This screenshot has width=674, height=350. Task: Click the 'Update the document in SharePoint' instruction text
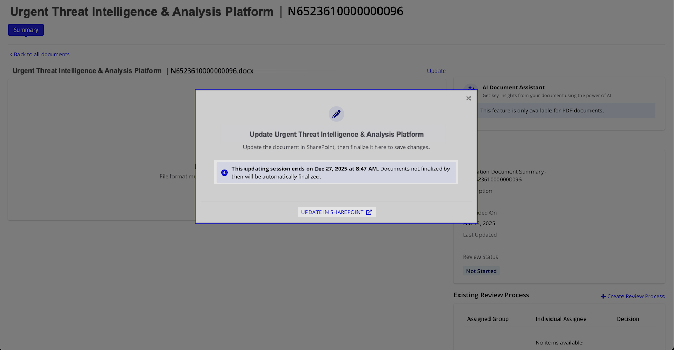[336, 147]
